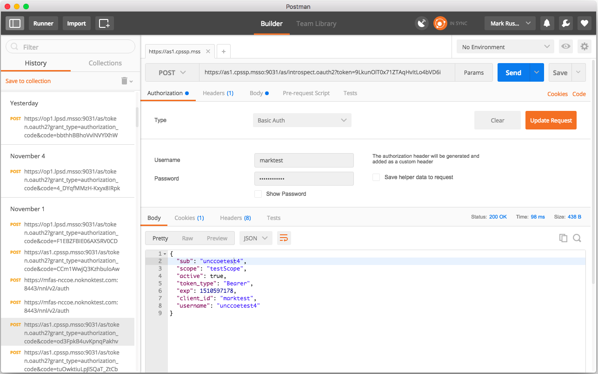Screen dimensions: 598x374
Task: Open the response Headers (8) tab
Action: point(235,218)
